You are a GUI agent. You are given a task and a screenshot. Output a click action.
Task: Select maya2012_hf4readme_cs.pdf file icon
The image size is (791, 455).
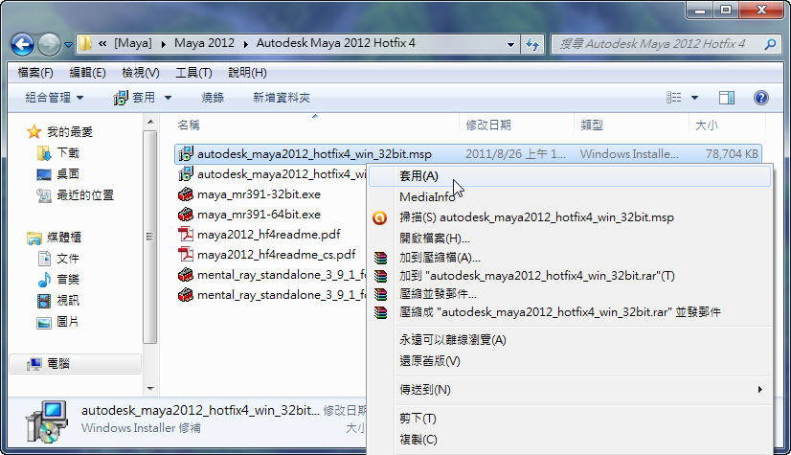[186, 255]
